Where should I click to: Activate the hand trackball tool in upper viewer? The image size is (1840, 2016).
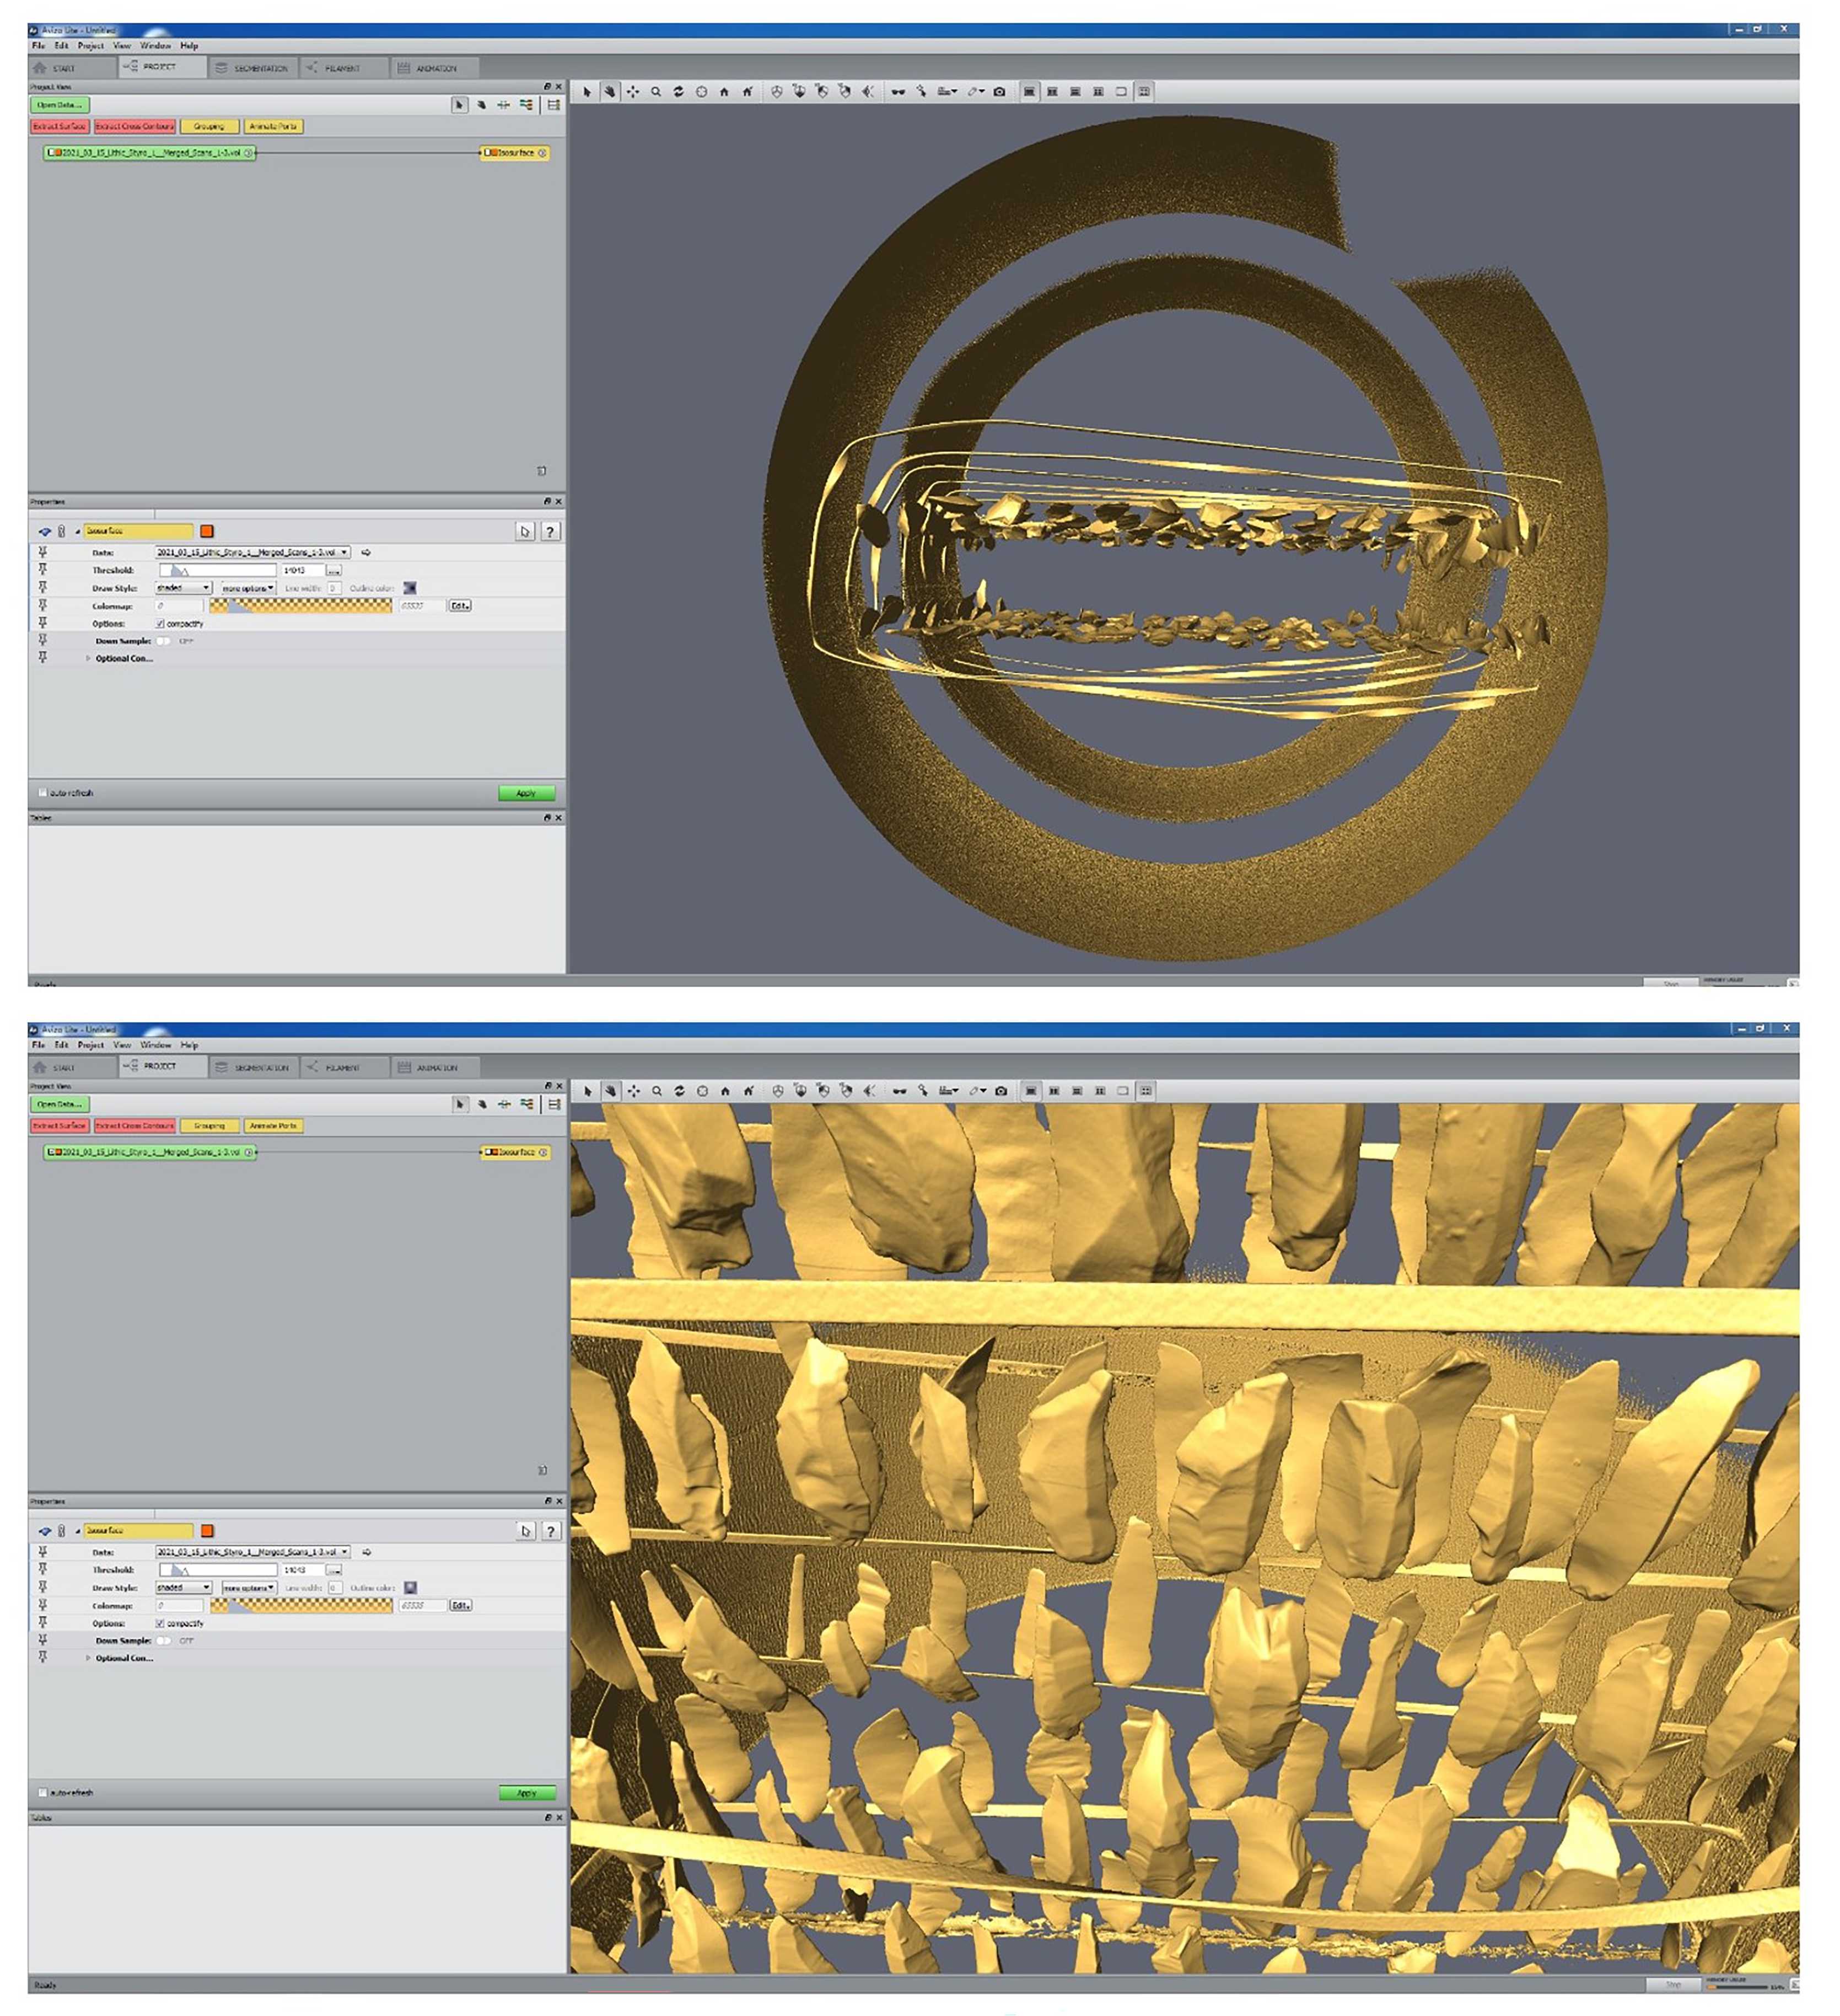tap(610, 92)
